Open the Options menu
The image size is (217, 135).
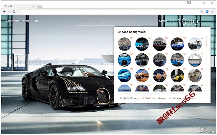tap(163, 21)
